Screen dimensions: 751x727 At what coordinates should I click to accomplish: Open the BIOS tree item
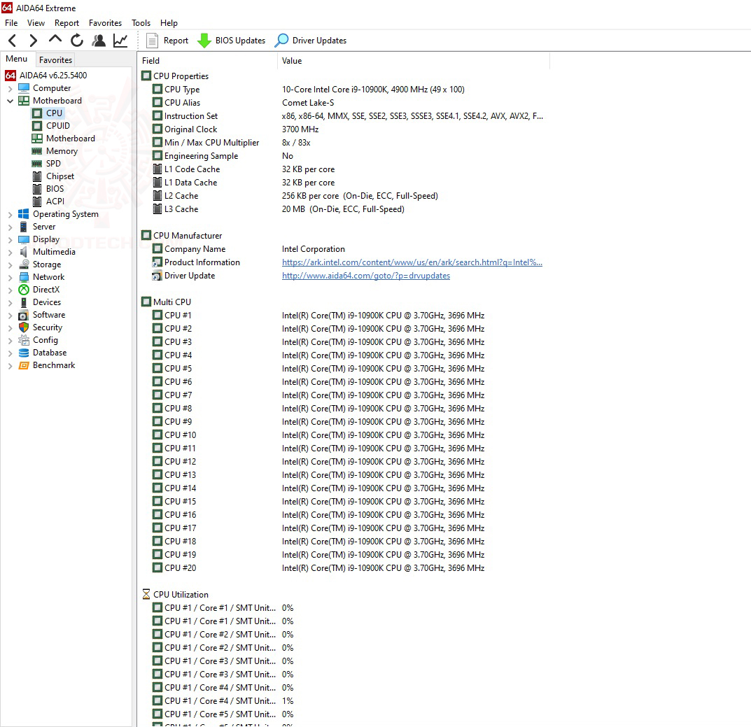[48, 189]
